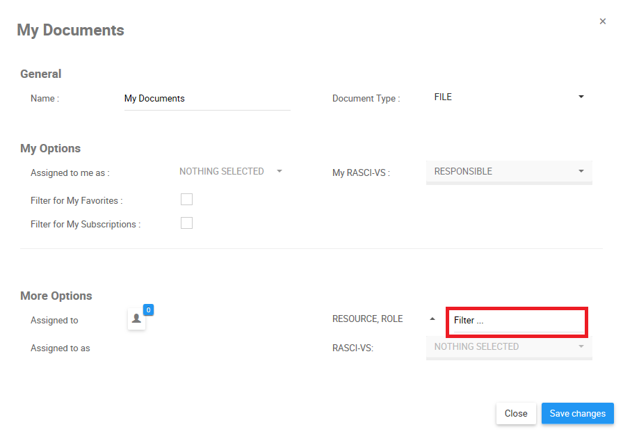623x434 pixels.
Task: Click the Save changes button
Action: (x=577, y=413)
